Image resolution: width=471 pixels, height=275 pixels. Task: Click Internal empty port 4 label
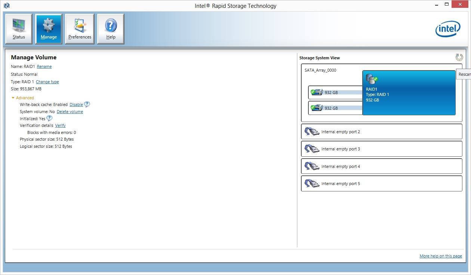click(x=341, y=166)
